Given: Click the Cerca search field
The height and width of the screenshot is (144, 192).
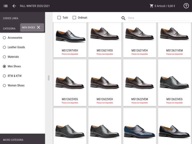Looking at the screenshot, I should (x=159, y=18).
